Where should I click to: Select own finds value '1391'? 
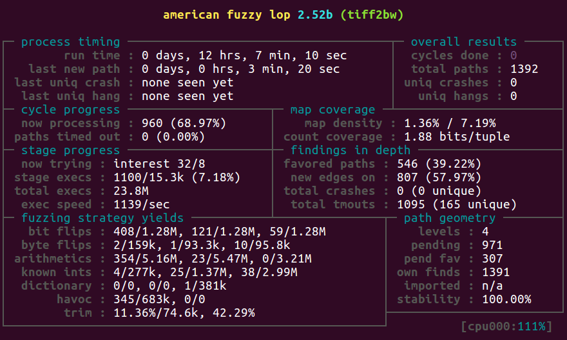[496, 272]
